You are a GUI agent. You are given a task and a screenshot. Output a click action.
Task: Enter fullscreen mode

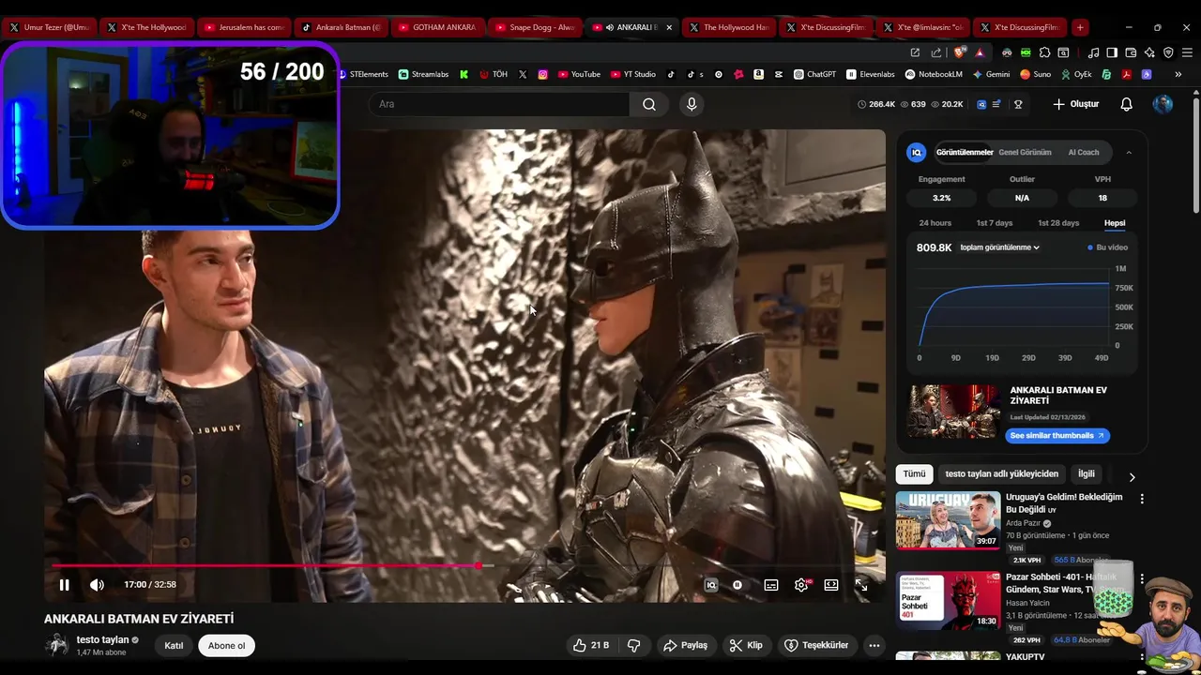tap(861, 585)
